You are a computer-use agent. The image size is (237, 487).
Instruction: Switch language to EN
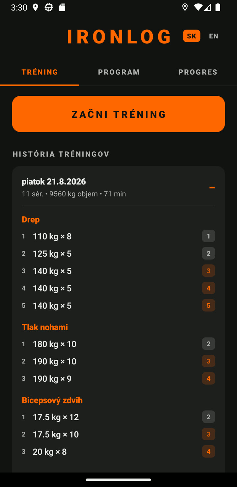click(x=214, y=36)
